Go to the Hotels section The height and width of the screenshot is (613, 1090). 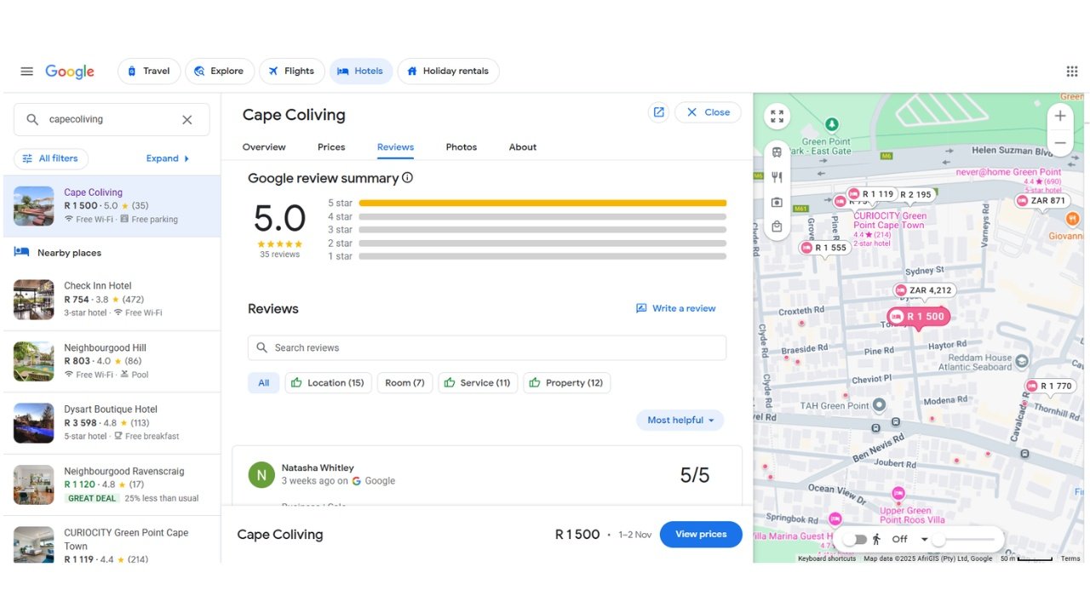click(x=361, y=72)
